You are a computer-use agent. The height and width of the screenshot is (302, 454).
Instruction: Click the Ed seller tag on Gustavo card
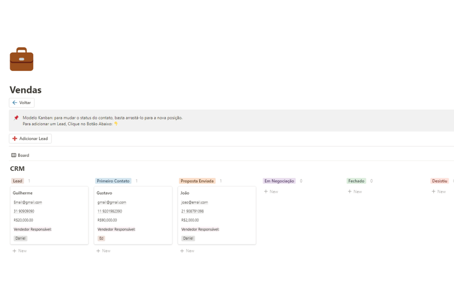[101, 238]
